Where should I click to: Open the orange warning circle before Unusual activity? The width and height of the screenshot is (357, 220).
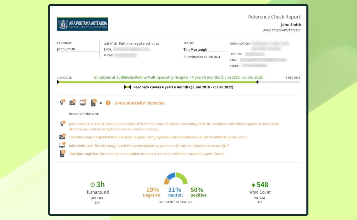tap(108, 102)
